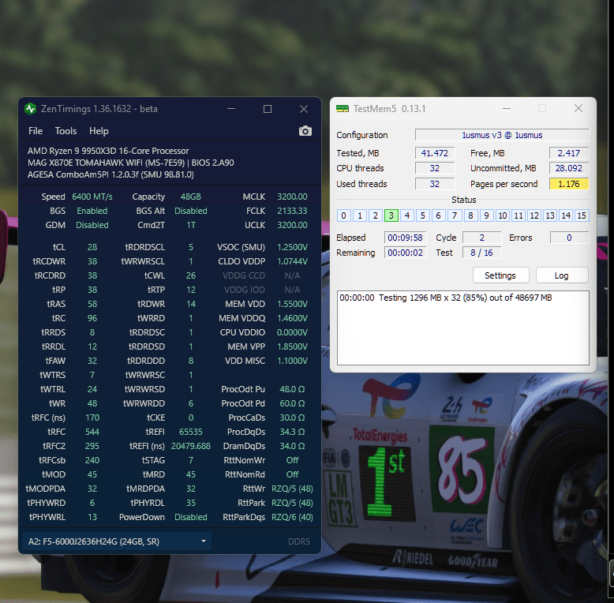Click the Elapsed time 00:09:58 field

pyautogui.click(x=405, y=238)
